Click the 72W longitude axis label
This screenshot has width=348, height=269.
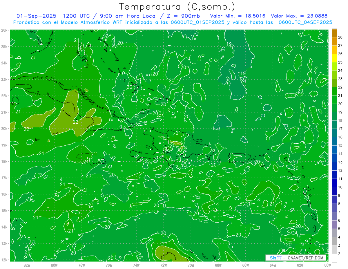pyautogui.click(x=164, y=265)
